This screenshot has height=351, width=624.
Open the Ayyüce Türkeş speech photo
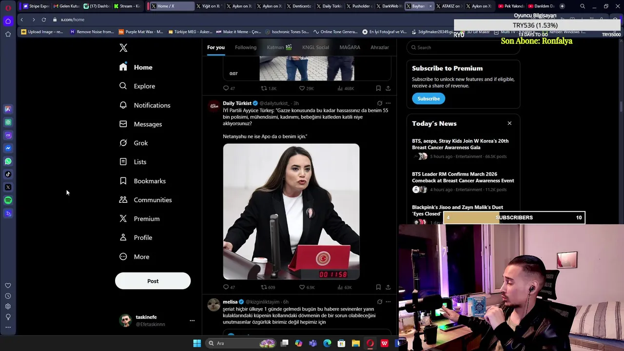(x=291, y=212)
